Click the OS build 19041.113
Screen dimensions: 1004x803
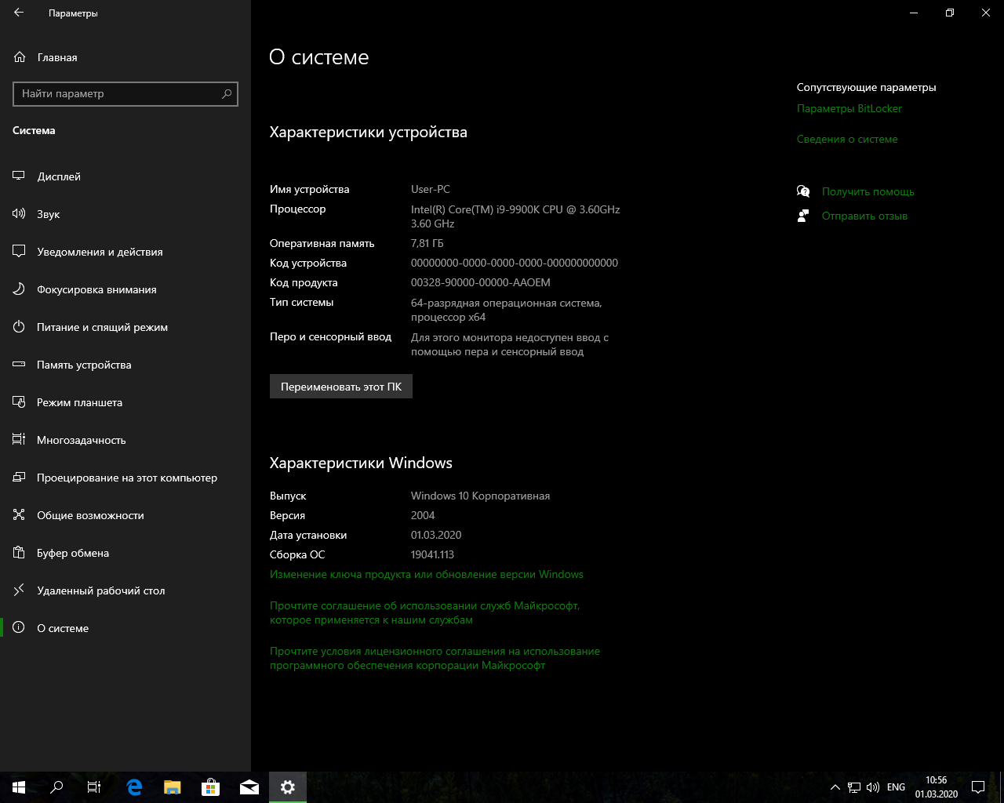click(432, 554)
